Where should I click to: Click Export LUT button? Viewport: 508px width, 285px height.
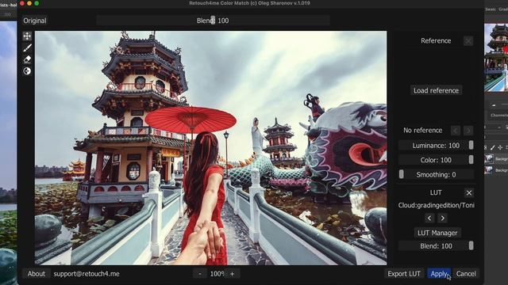404,274
